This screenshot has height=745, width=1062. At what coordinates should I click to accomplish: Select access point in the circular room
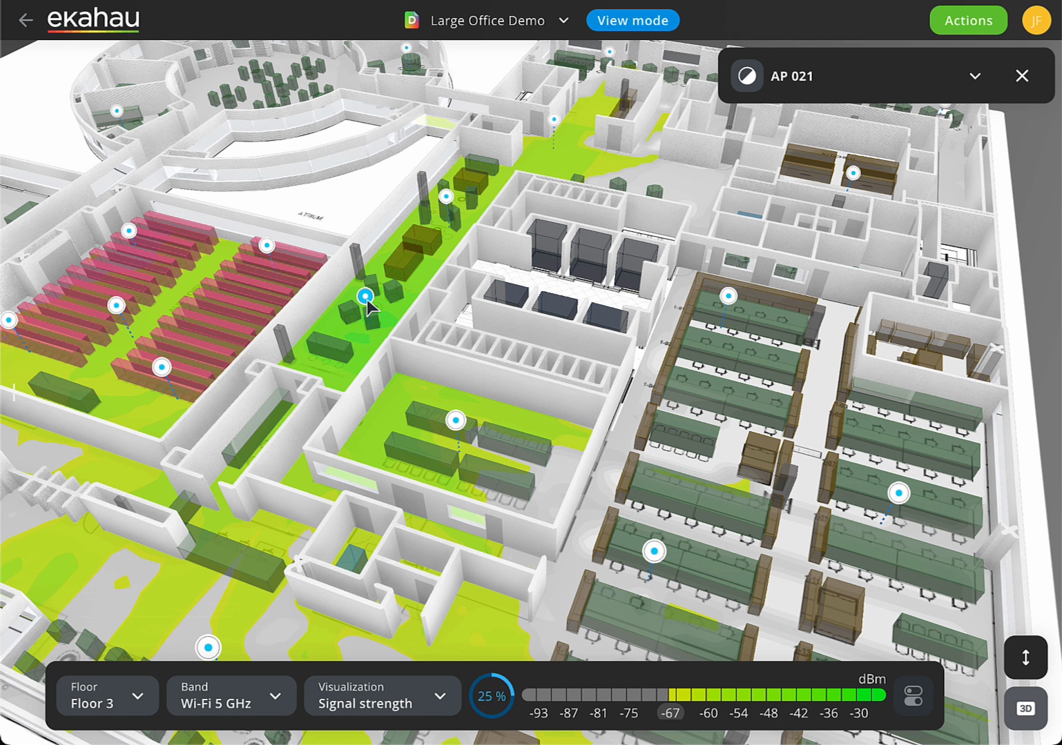(x=117, y=111)
